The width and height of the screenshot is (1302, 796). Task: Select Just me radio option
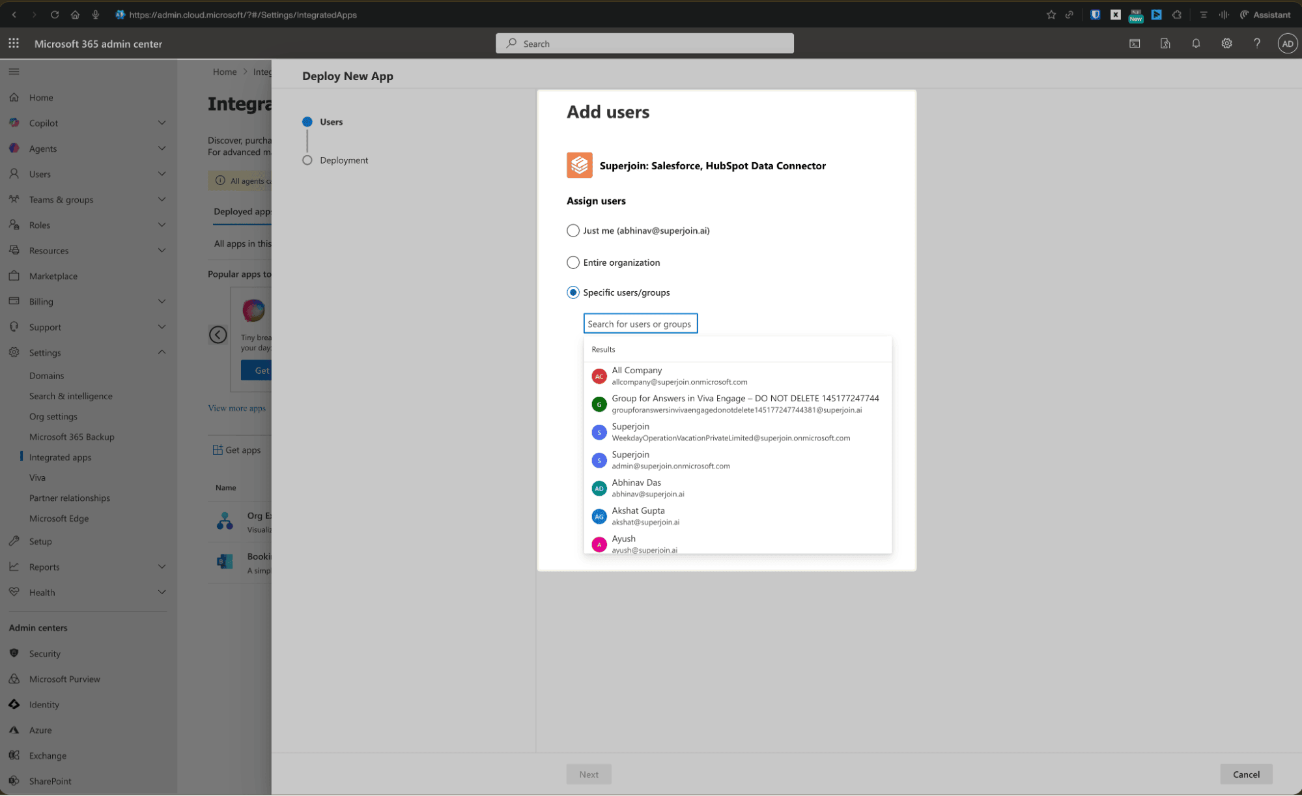click(573, 231)
